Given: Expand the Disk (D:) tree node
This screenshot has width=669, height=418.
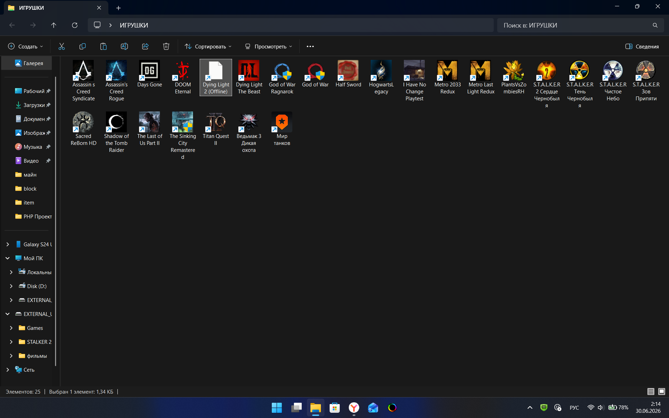Looking at the screenshot, I should (11, 286).
